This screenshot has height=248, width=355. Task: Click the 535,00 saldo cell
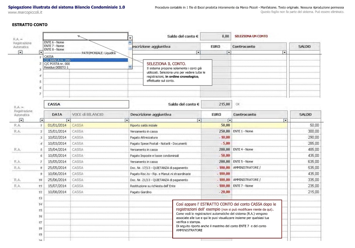pos(305,168)
